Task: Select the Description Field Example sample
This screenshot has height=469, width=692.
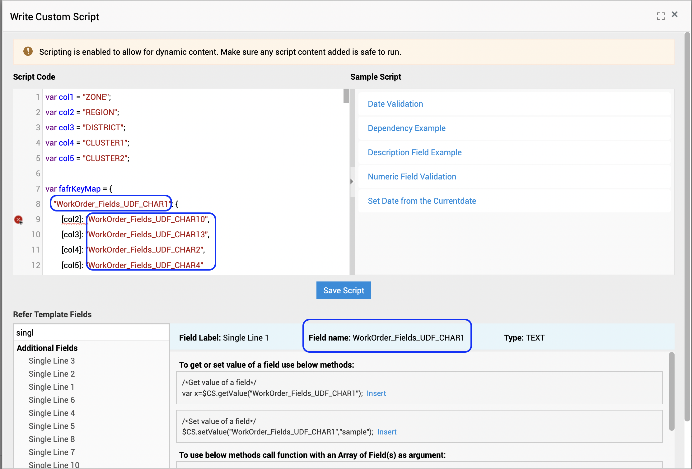Action: [x=414, y=152]
